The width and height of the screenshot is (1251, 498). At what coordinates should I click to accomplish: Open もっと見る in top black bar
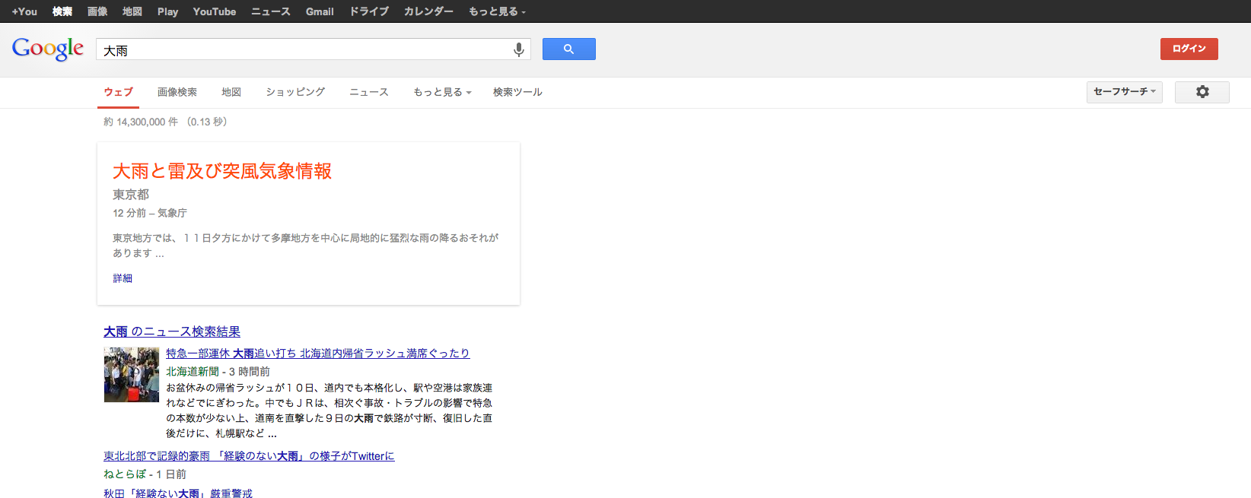click(x=497, y=11)
